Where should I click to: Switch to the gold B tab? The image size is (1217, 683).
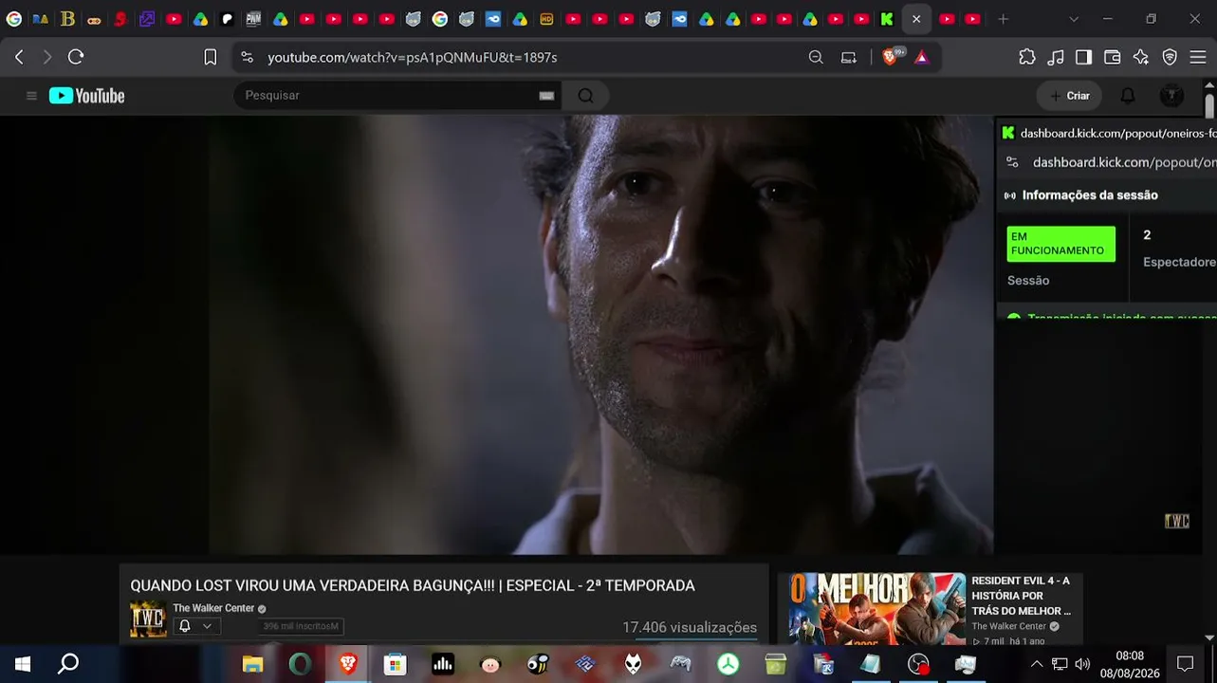(67, 19)
